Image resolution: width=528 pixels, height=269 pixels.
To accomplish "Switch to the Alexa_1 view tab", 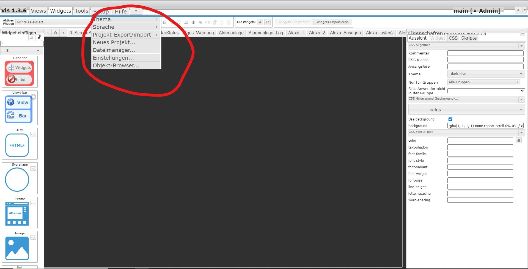I will (296, 33).
